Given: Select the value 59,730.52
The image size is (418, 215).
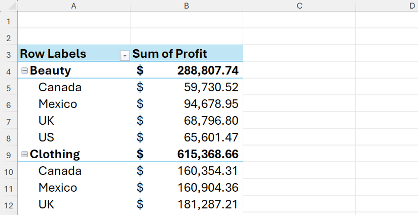Looking at the screenshot, I should click(x=186, y=87).
